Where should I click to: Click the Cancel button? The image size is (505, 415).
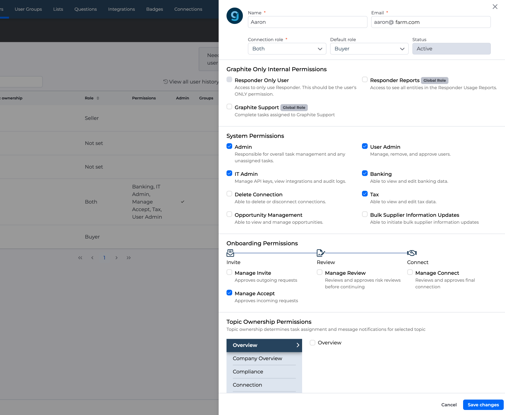tap(449, 405)
